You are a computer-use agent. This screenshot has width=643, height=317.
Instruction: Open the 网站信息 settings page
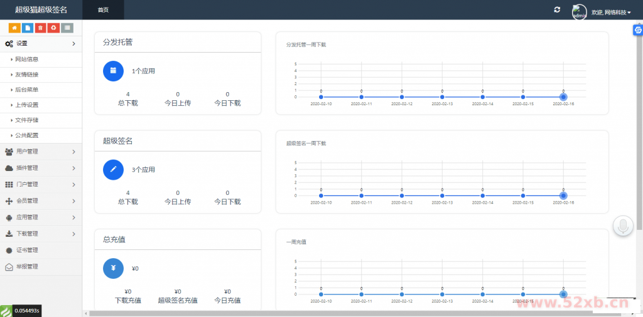click(x=27, y=60)
